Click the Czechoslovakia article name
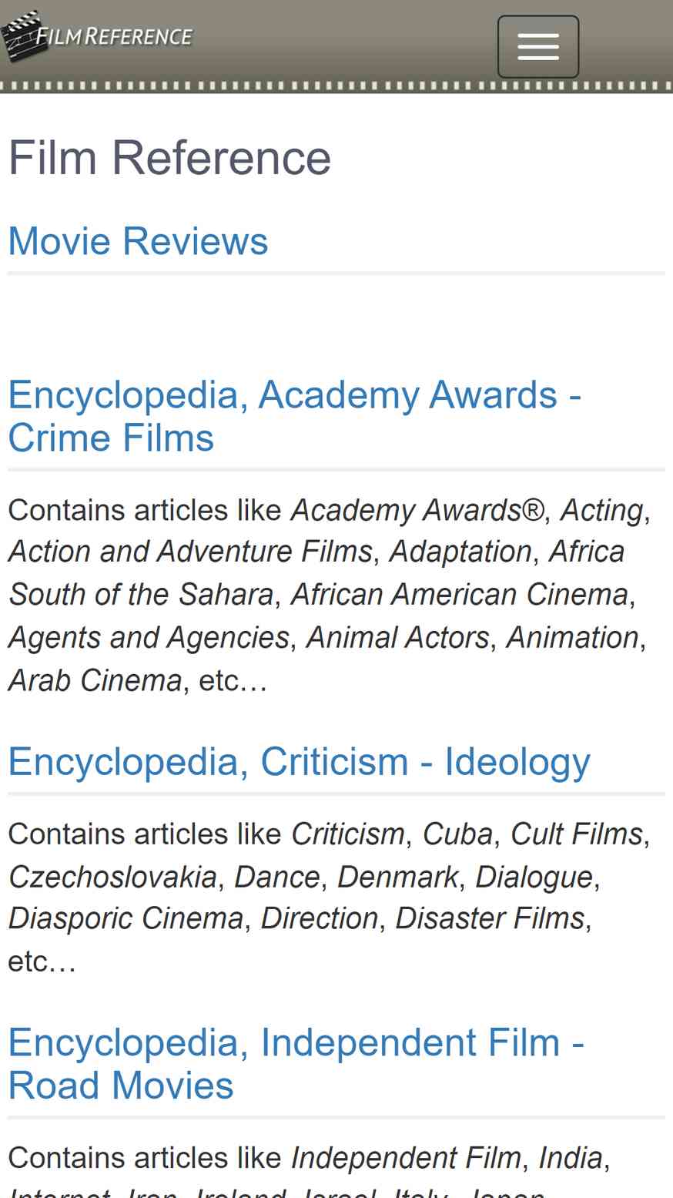 [x=112, y=878]
